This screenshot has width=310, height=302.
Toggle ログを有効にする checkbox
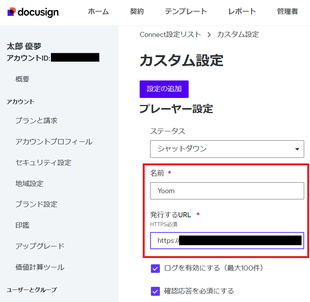pyautogui.click(x=156, y=269)
